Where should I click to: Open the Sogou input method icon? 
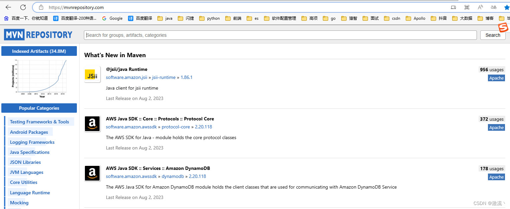click(503, 27)
